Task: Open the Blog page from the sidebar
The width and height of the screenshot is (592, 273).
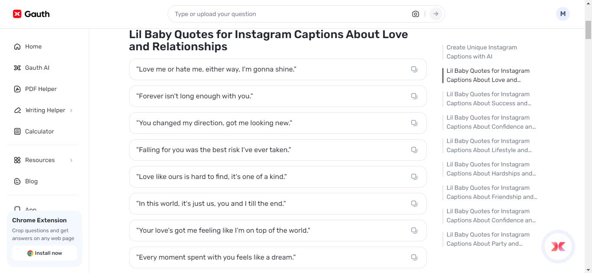Action: [x=31, y=181]
